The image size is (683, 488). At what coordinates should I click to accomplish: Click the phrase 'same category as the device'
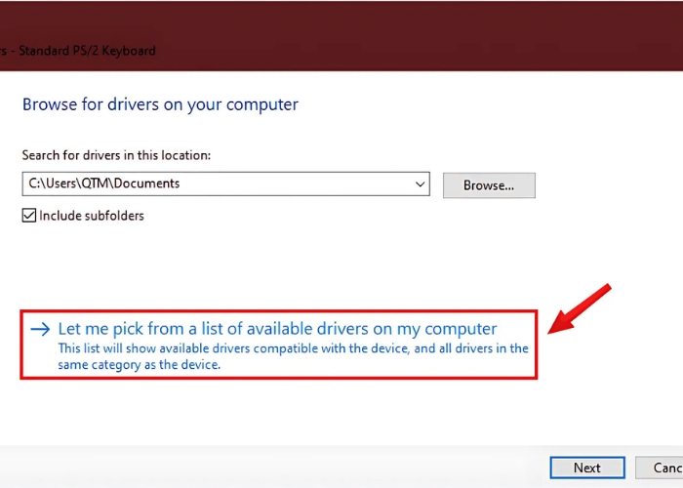[140, 365]
